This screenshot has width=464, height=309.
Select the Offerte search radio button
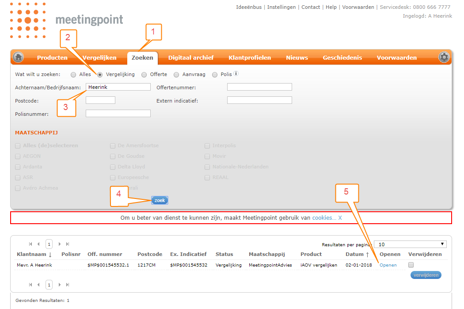coord(143,74)
